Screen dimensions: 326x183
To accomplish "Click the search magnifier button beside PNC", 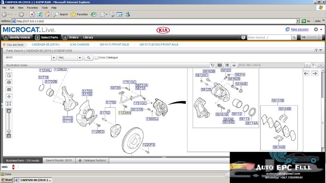I will point(89,58).
